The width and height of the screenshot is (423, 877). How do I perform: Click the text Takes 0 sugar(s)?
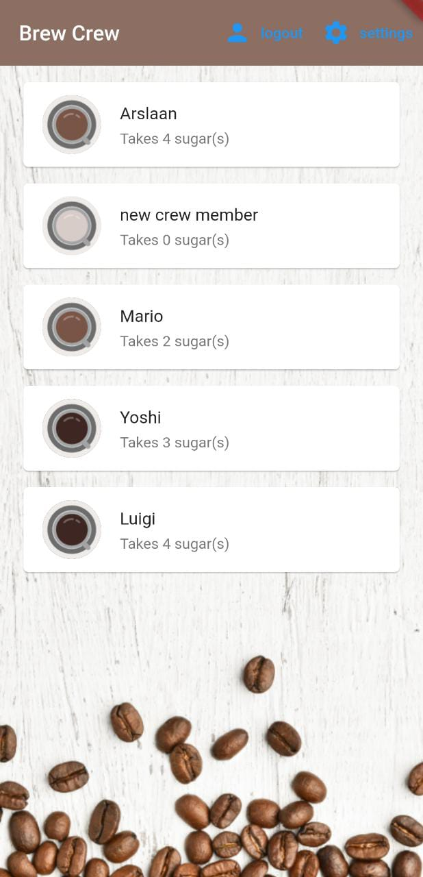175,240
